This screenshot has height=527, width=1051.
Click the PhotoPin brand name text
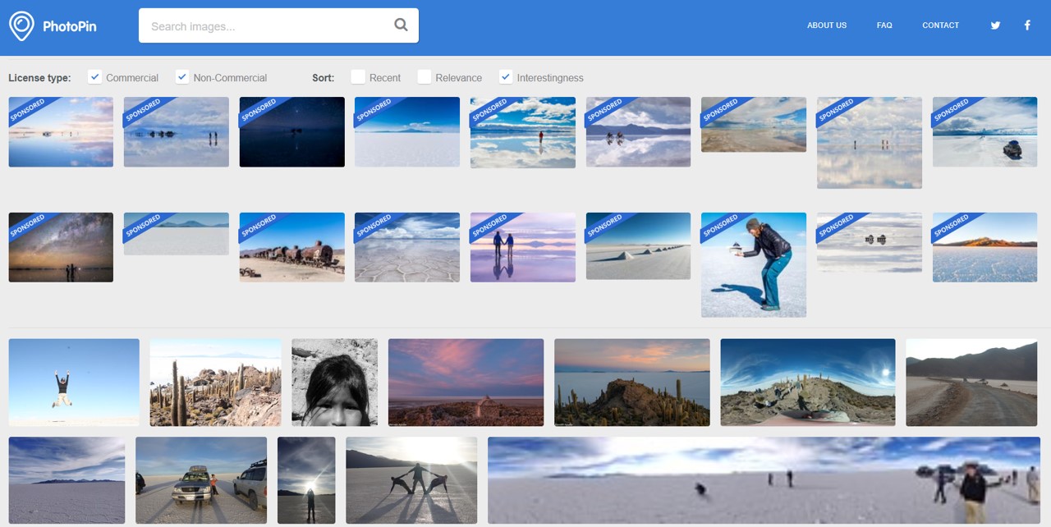(70, 26)
